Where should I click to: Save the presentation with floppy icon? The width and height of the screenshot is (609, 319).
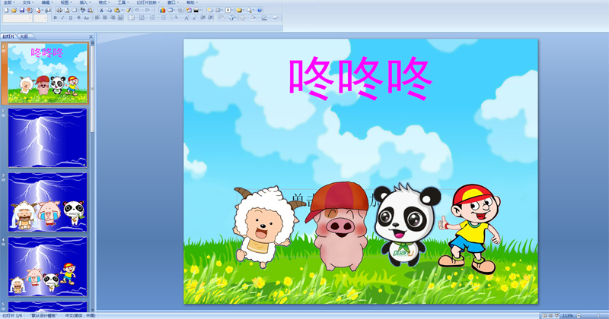pos(22,11)
